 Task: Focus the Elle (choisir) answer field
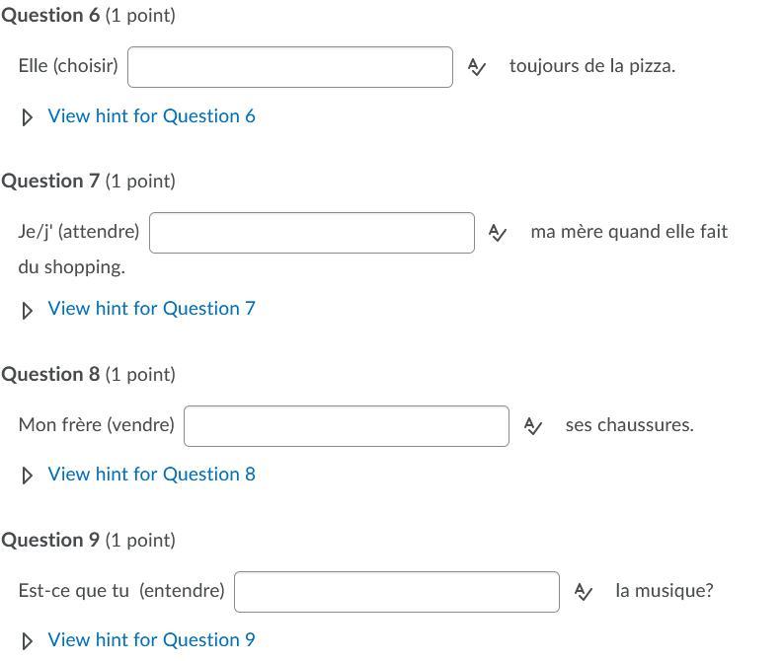point(290,67)
